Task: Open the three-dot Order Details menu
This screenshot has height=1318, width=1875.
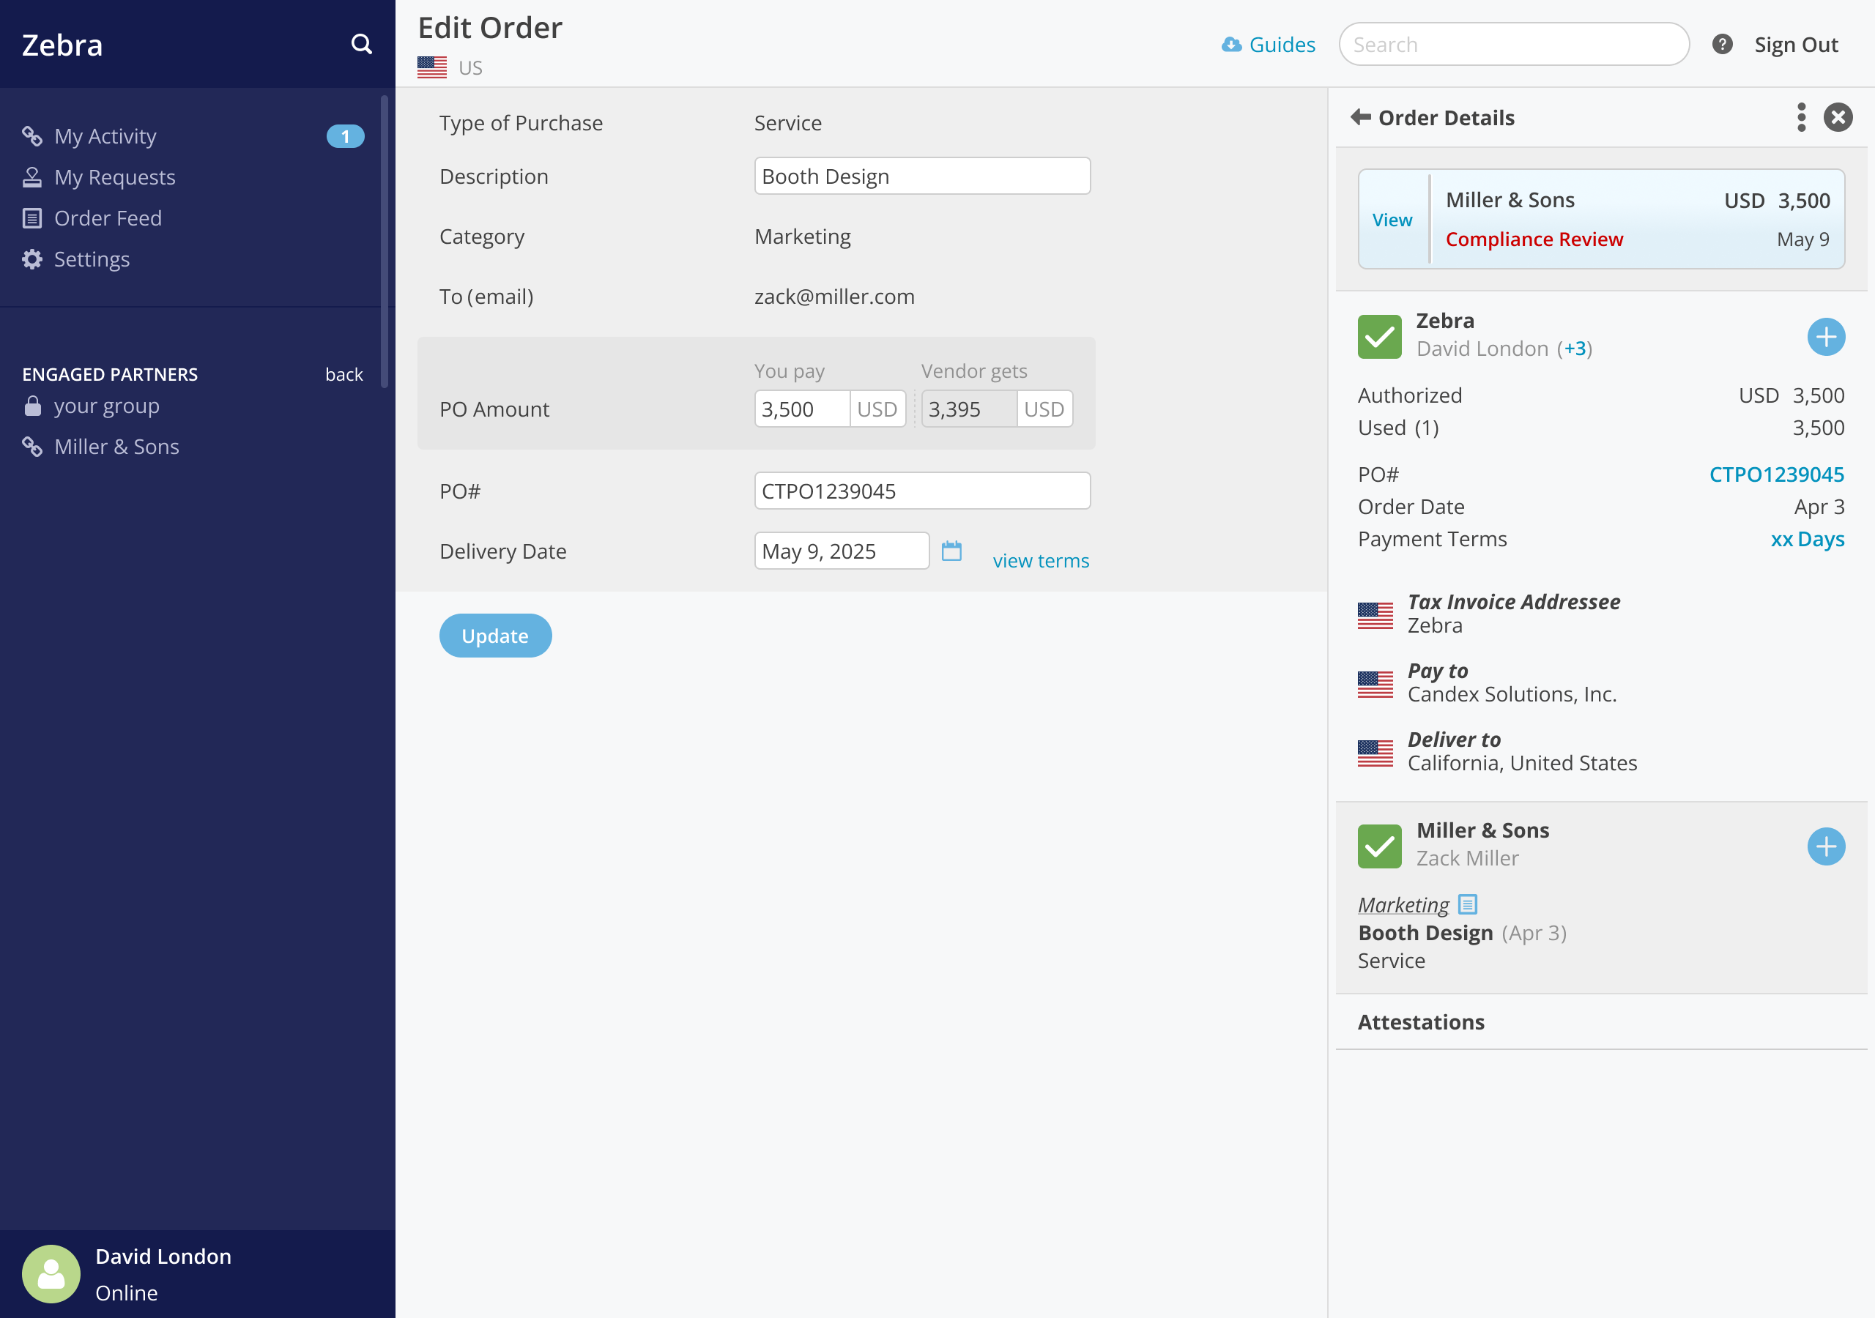Action: click(x=1801, y=118)
